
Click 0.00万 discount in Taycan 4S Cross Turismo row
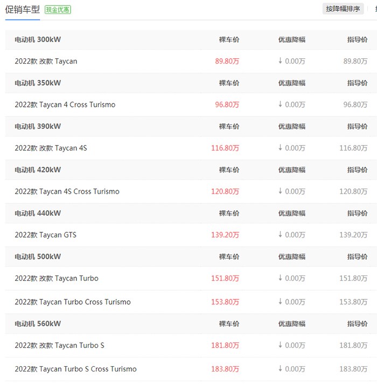coord(292,191)
